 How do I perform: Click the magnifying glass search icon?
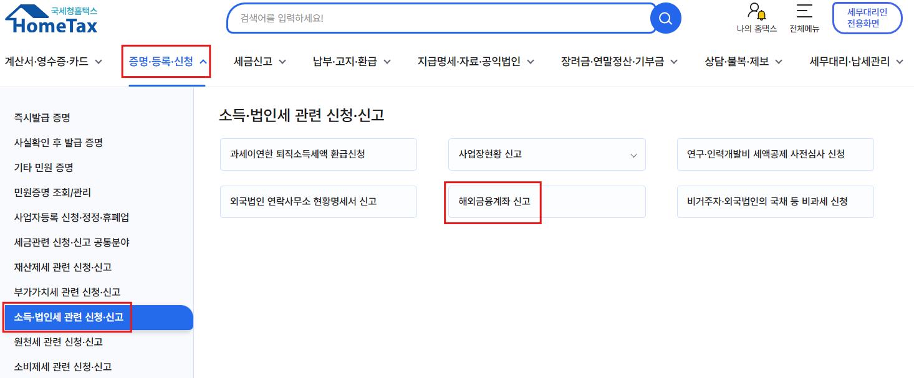click(x=665, y=18)
